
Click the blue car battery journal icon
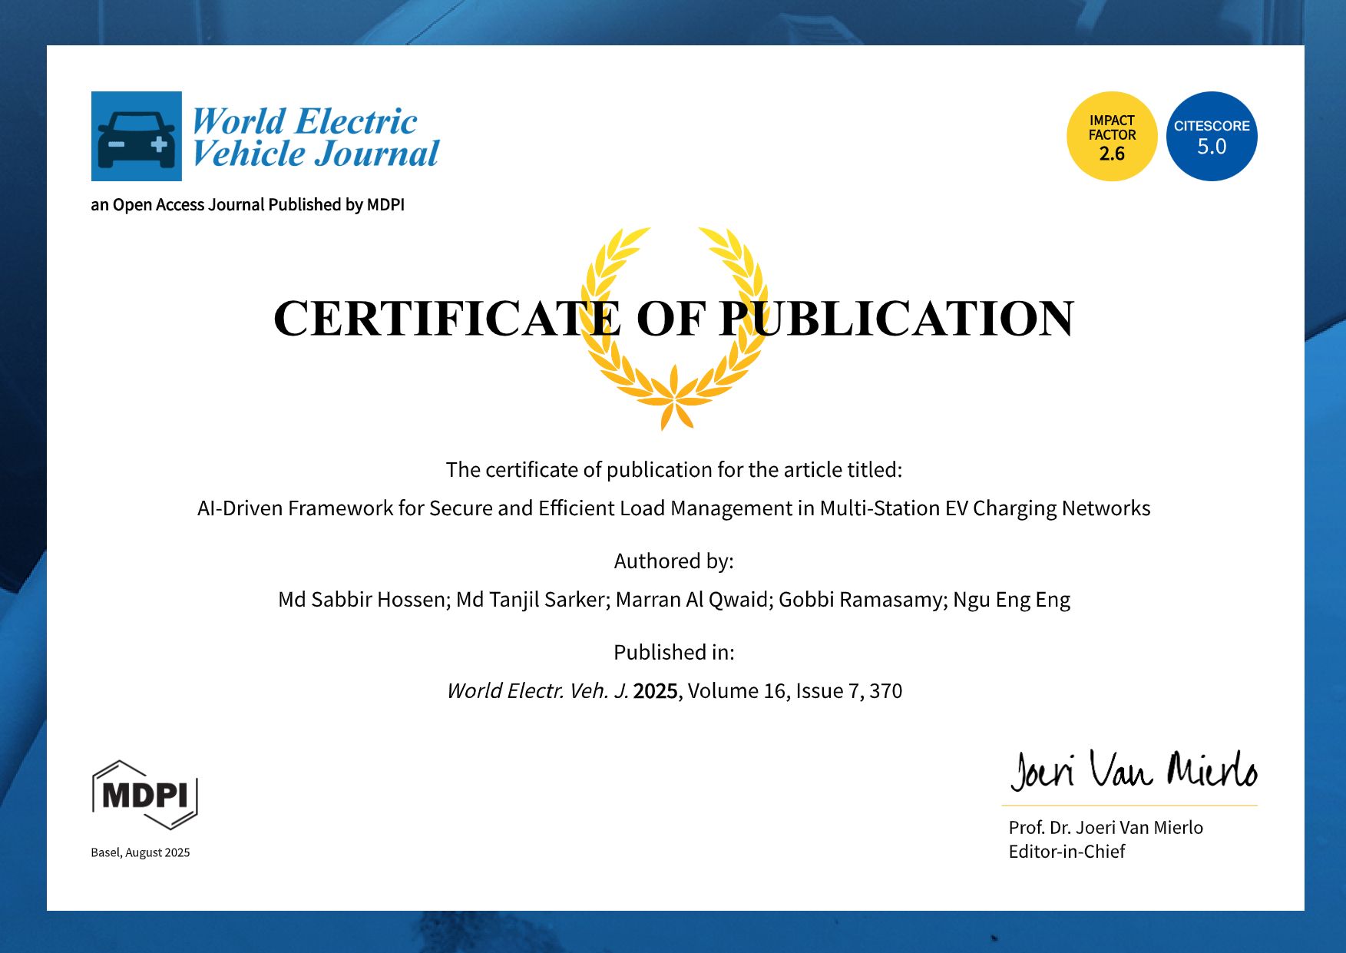pos(137,137)
